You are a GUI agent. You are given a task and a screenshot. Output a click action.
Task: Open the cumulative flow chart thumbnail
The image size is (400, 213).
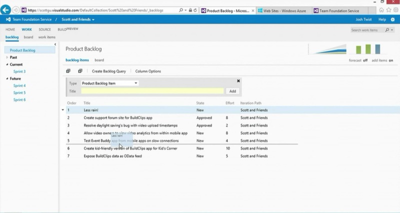coord(327,49)
